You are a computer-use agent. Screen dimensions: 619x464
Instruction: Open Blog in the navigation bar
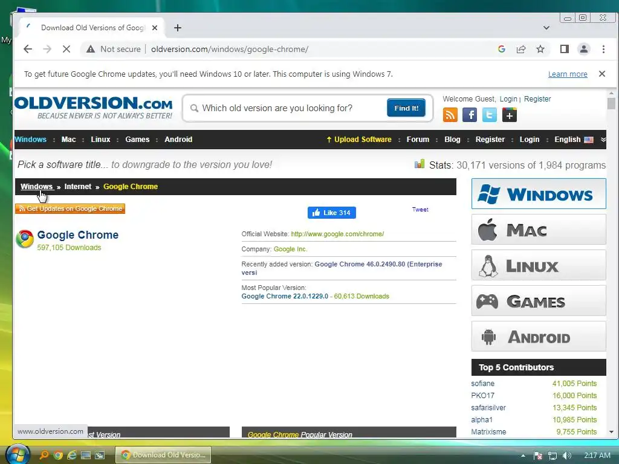coord(452,140)
